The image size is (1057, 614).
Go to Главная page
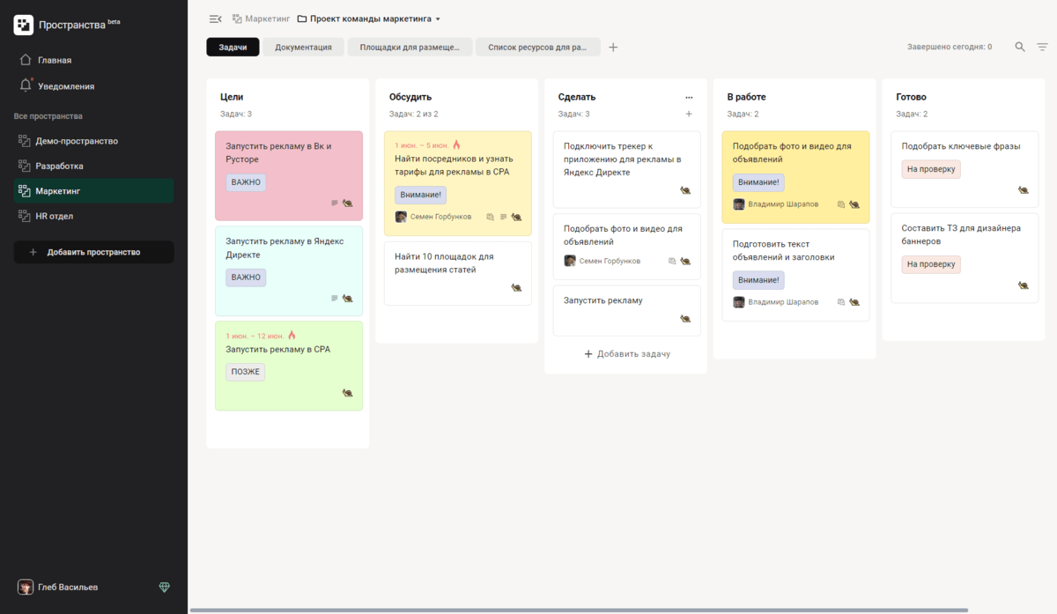pos(55,60)
